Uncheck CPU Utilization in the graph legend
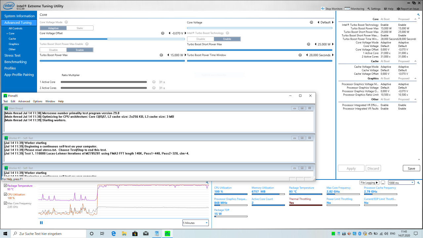423x238 pixels. click(5, 195)
